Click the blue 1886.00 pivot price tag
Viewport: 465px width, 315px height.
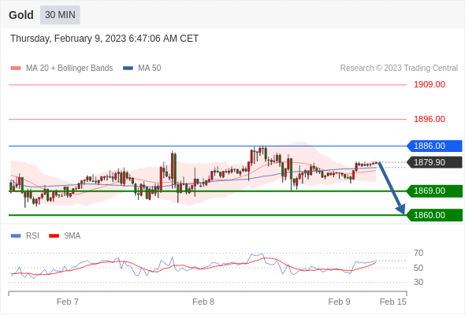click(x=434, y=146)
